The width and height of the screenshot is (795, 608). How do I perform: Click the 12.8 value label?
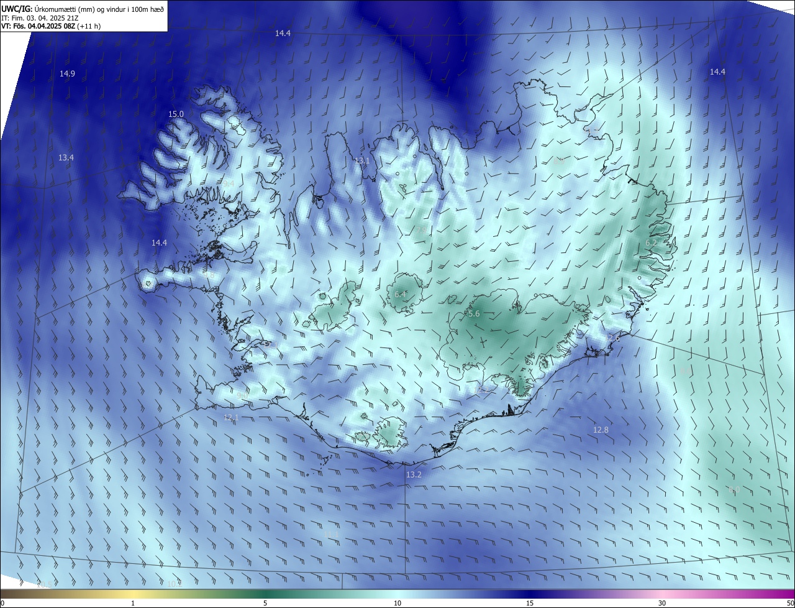pos(601,430)
